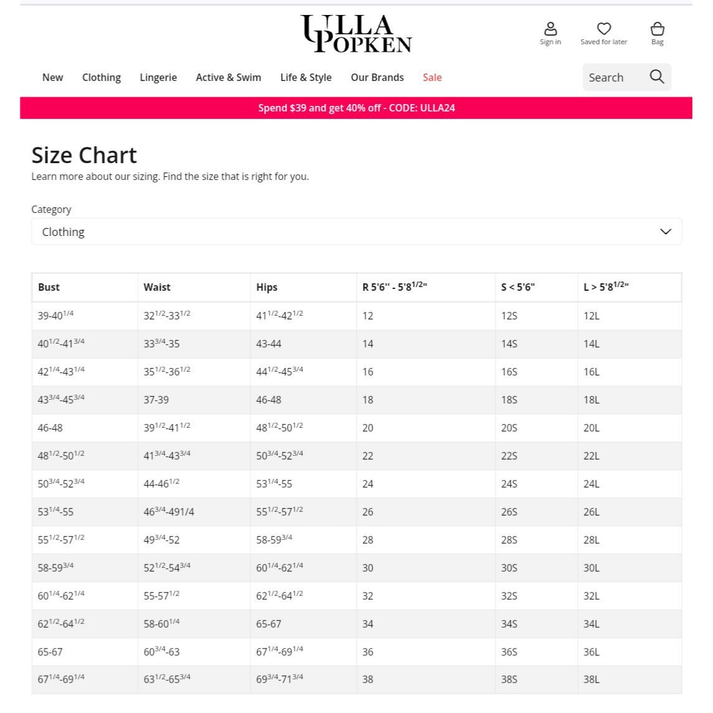Expand the Category dropdown chevron
This screenshot has height=713, width=713.
(665, 232)
